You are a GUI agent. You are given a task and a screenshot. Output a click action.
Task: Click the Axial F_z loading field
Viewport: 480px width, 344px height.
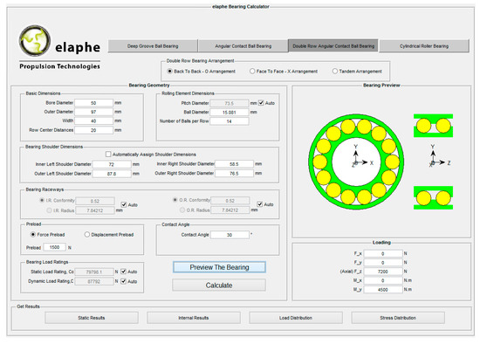click(x=383, y=272)
